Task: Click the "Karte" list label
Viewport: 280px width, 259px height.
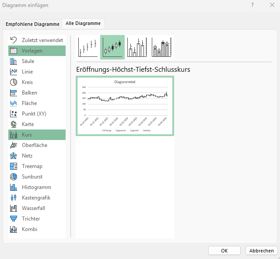Action: 28,124
